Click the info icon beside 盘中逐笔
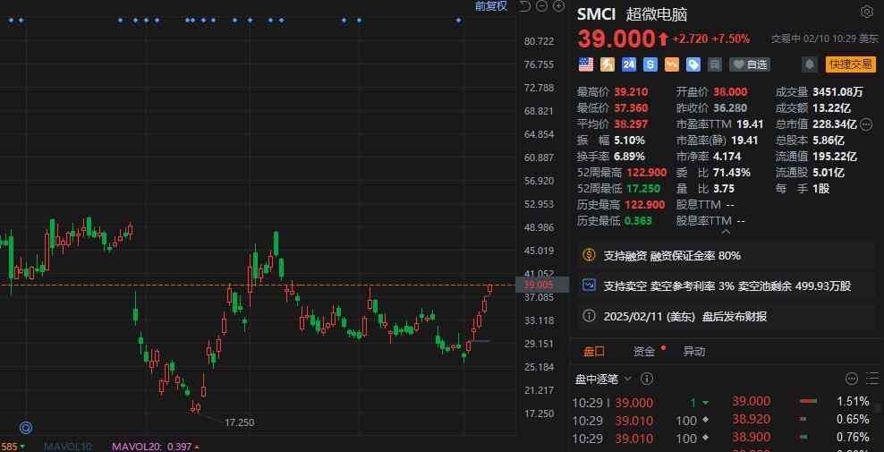884x452 pixels. 647,379
